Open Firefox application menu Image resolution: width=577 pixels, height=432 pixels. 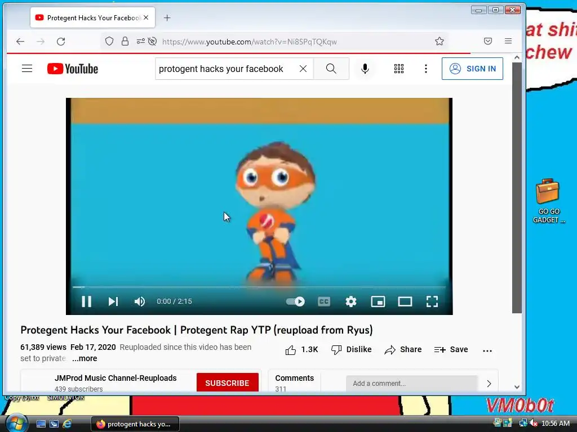(508, 41)
